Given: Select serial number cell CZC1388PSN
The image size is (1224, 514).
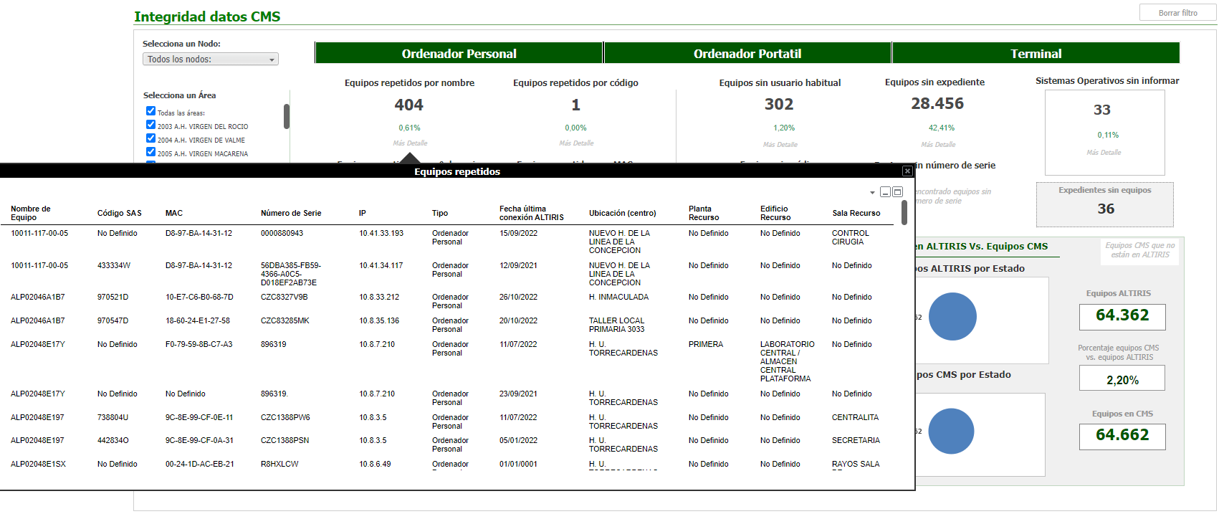Looking at the screenshot, I should [285, 441].
